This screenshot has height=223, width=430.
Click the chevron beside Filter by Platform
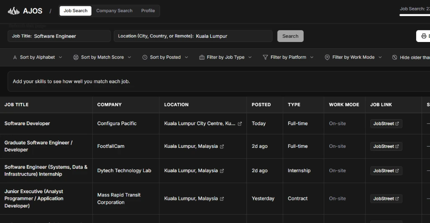click(x=312, y=58)
